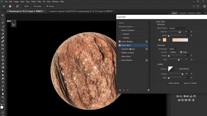The width and height of the screenshot is (207, 116).
Task: Uncheck the Inner Glow checkbox
Action: click(x=120, y=45)
